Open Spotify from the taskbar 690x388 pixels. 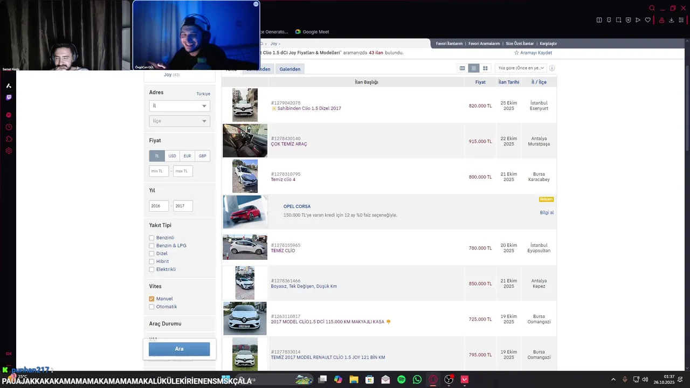coord(401,379)
